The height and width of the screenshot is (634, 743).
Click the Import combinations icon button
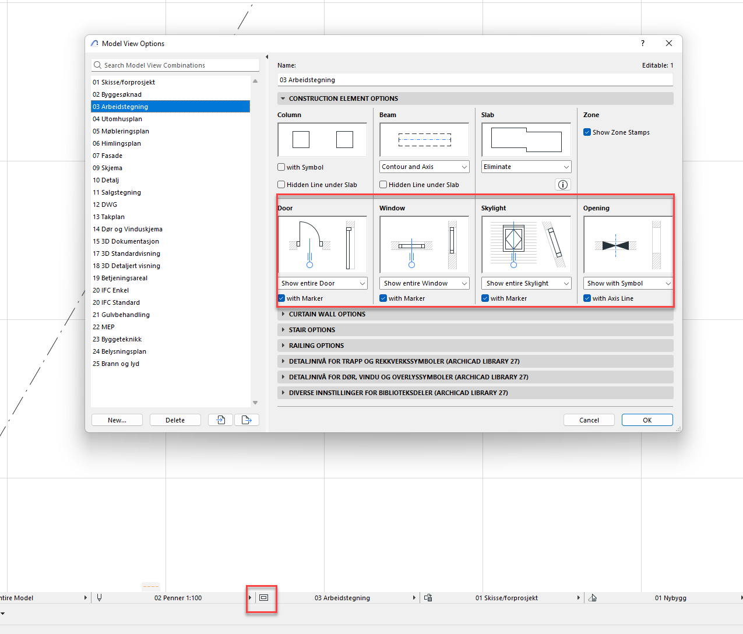point(221,420)
